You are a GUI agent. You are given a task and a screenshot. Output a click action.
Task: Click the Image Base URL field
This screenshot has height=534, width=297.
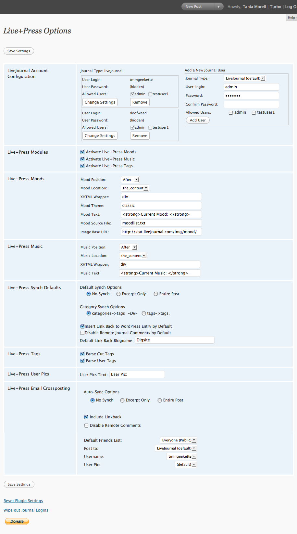(x=161, y=232)
